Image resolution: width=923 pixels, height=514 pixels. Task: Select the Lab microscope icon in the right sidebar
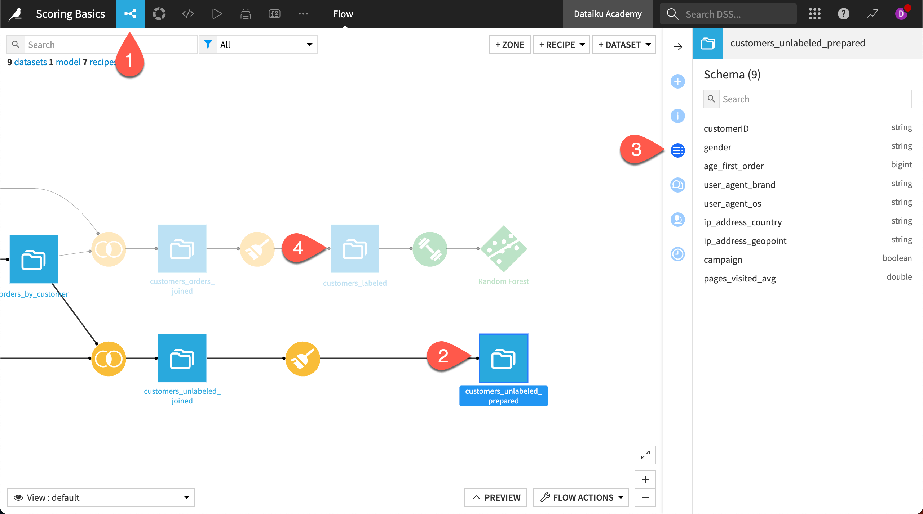click(677, 220)
